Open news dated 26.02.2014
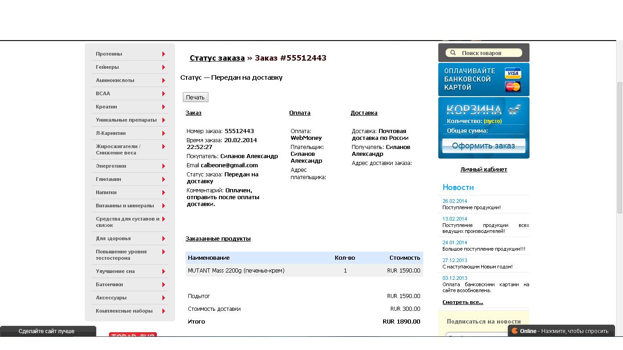Screen dimensions: 623x350 tap(472, 207)
